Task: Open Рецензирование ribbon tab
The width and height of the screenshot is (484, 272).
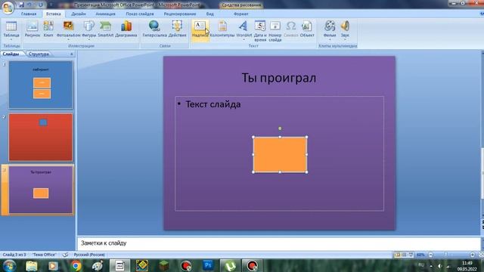Action: 180,14
